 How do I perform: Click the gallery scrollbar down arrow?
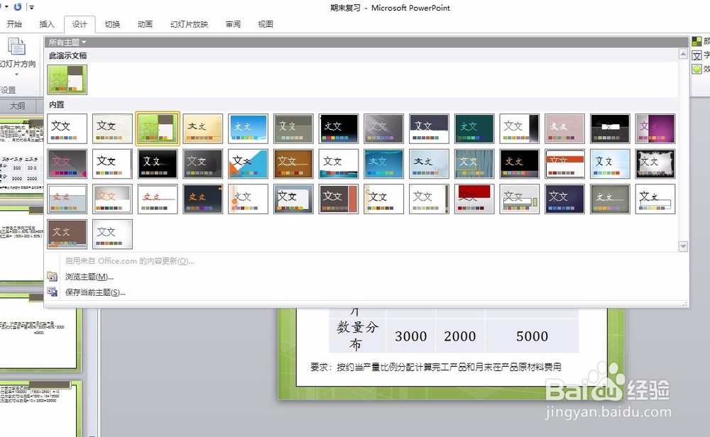pyautogui.click(x=682, y=246)
